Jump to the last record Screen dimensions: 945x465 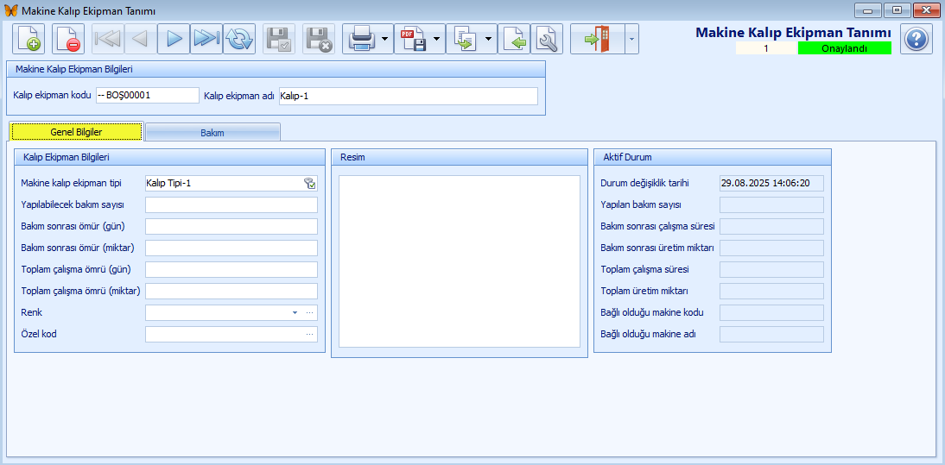coord(206,39)
